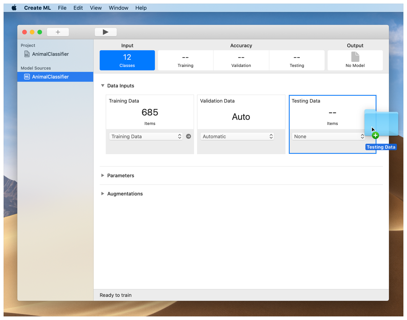Click the Accuracy heading
The image size is (407, 320).
241,45
